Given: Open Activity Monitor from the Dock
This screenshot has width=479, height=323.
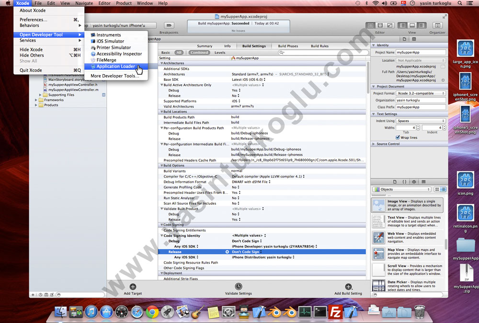Looking at the screenshot, I should click(305, 312).
